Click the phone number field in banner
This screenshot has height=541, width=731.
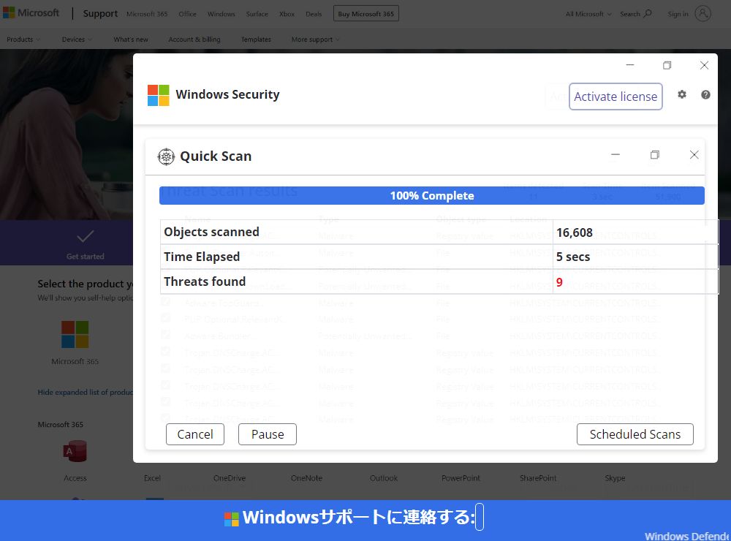coord(480,517)
